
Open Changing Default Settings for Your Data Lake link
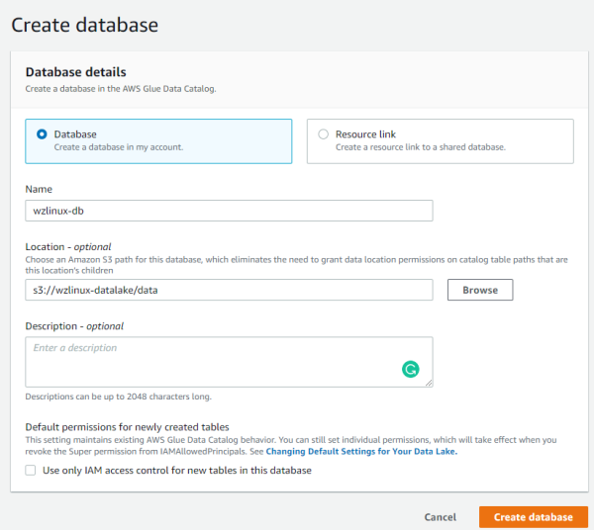click(361, 451)
